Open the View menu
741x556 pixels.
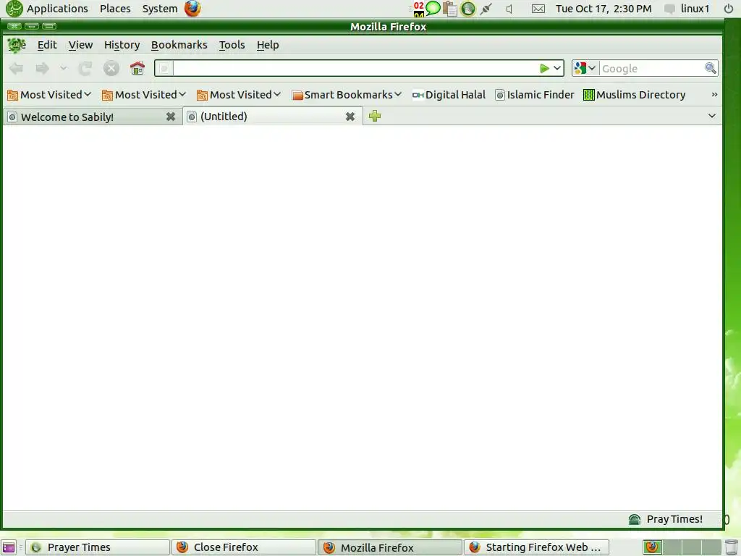point(80,45)
